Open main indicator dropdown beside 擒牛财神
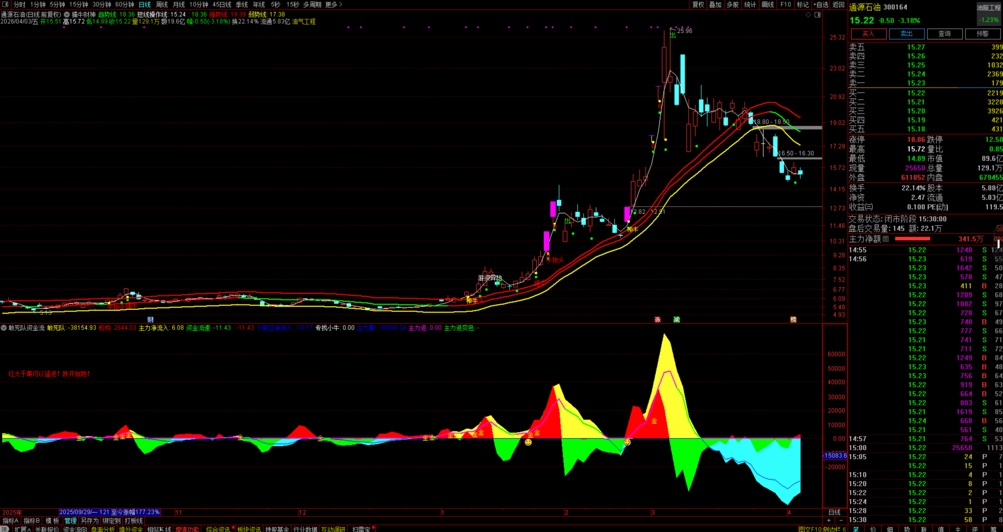Screen dimensions: 1003x532 coord(67,14)
